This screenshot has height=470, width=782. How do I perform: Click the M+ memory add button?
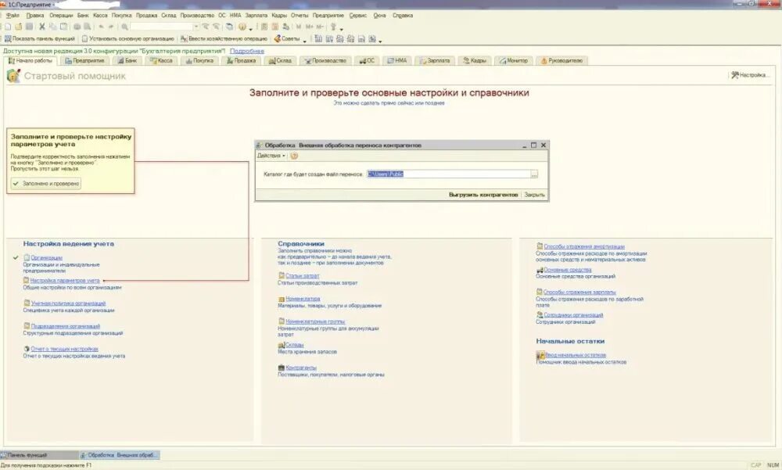pyautogui.click(x=309, y=27)
